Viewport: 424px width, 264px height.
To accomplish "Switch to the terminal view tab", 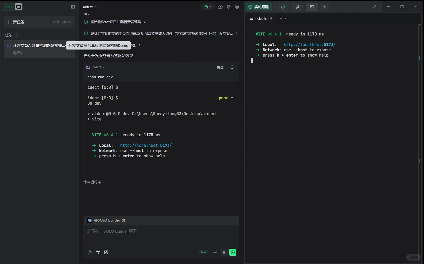I will (312, 7).
